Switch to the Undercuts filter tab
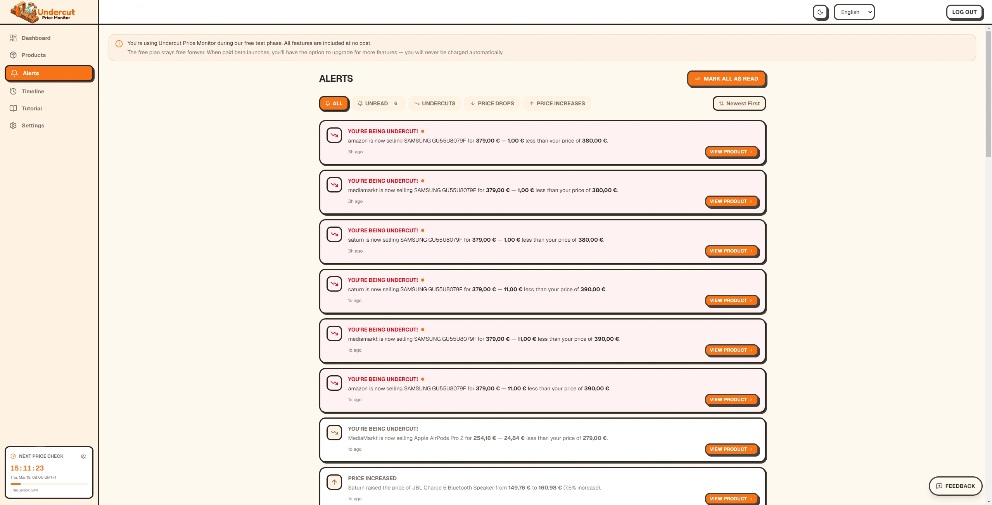 pos(434,103)
